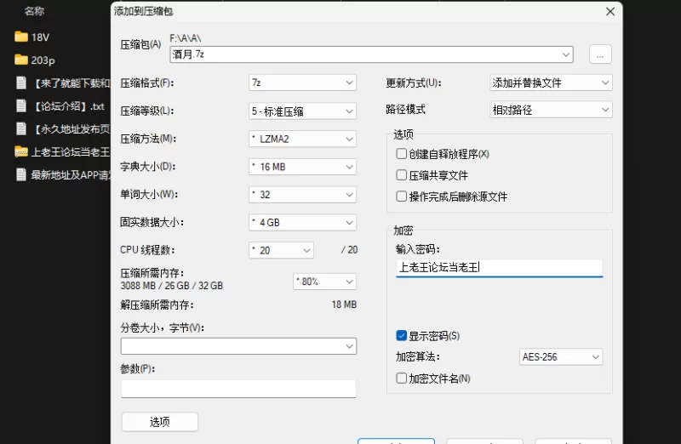Uncheck 显示密码 checkbox
Image resolution: width=681 pixels, height=444 pixels.
401,335
